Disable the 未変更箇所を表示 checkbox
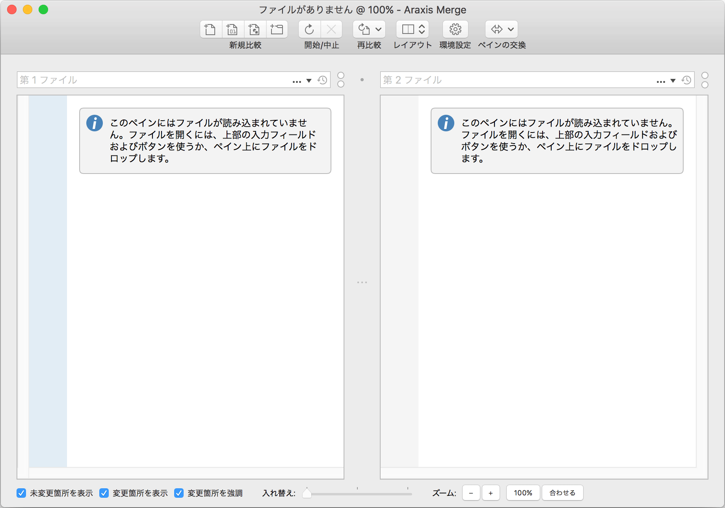Viewport: 725px width, 508px height. point(20,493)
